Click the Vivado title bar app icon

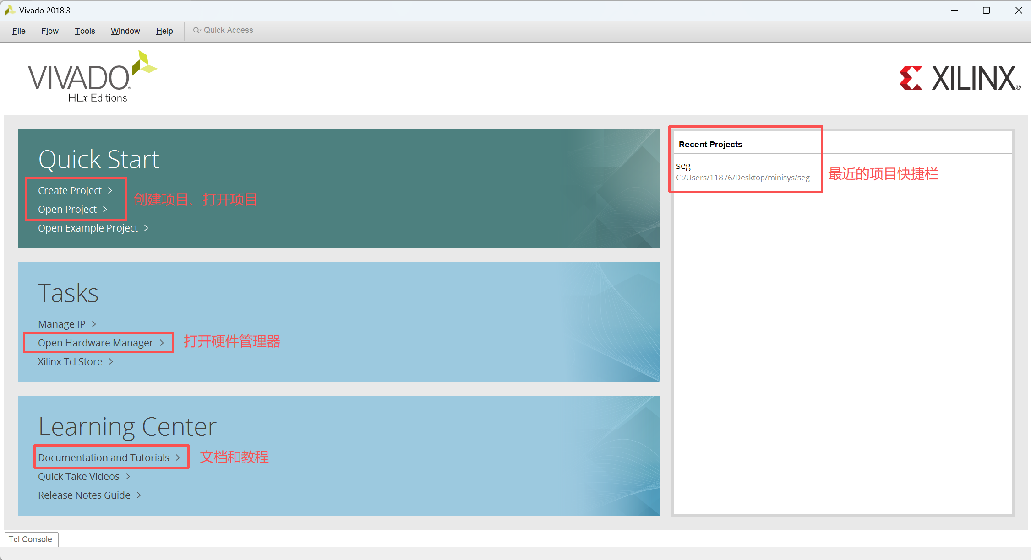10,10
